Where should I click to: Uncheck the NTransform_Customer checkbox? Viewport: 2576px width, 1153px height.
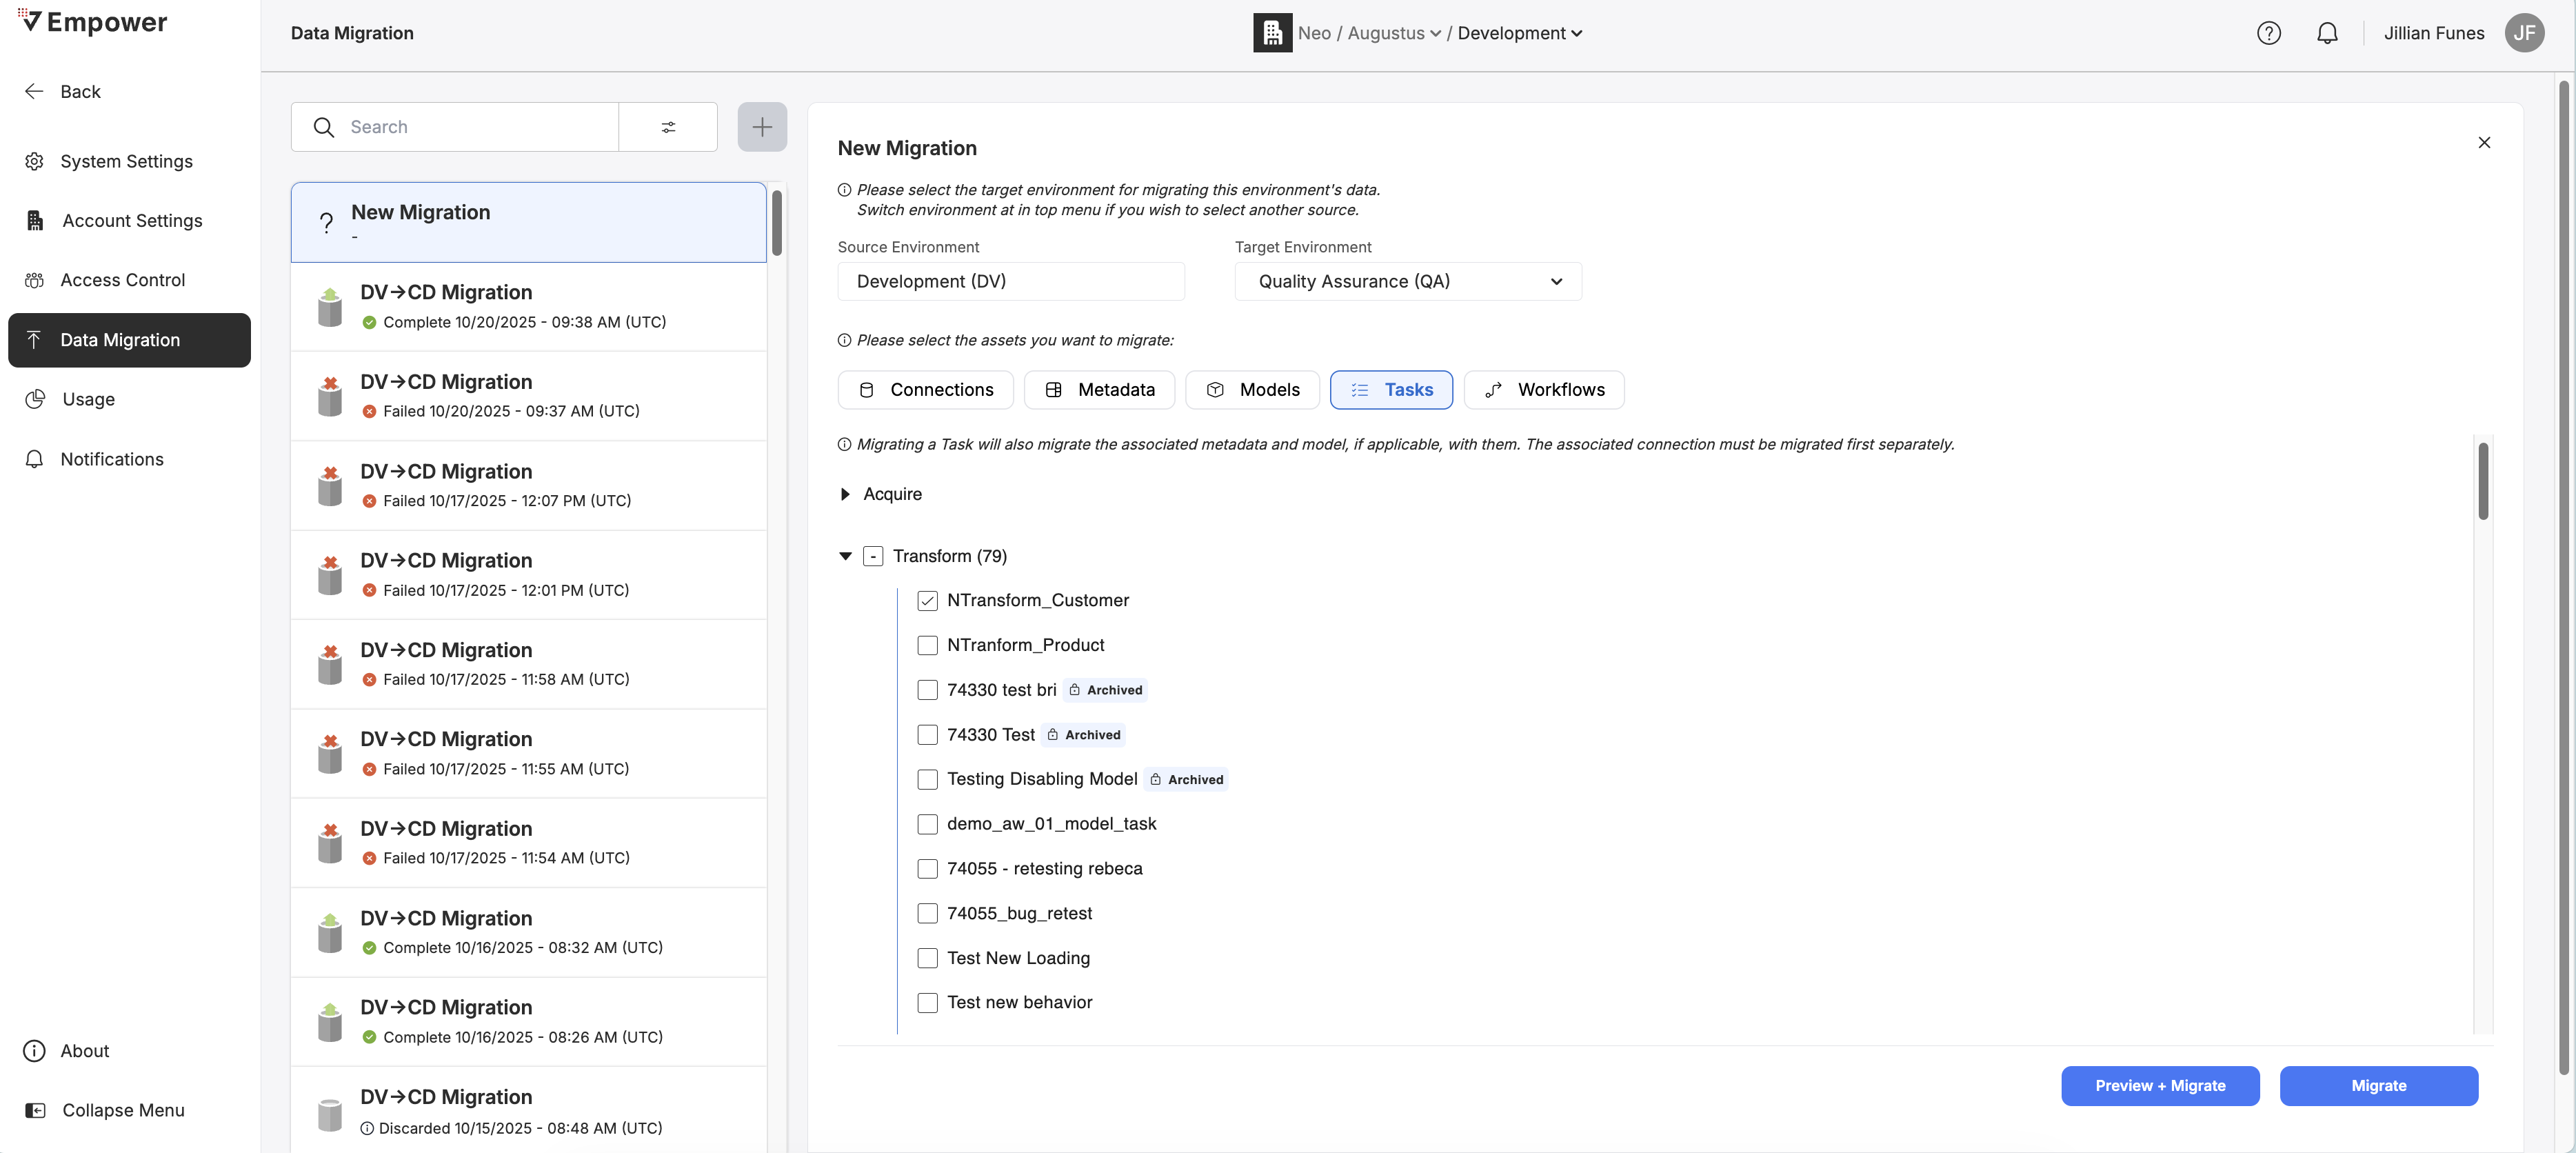coord(927,600)
